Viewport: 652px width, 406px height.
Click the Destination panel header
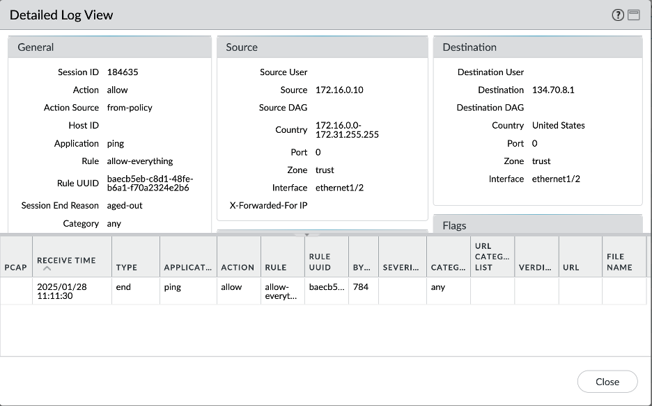pyautogui.click(x=537, y=47)
